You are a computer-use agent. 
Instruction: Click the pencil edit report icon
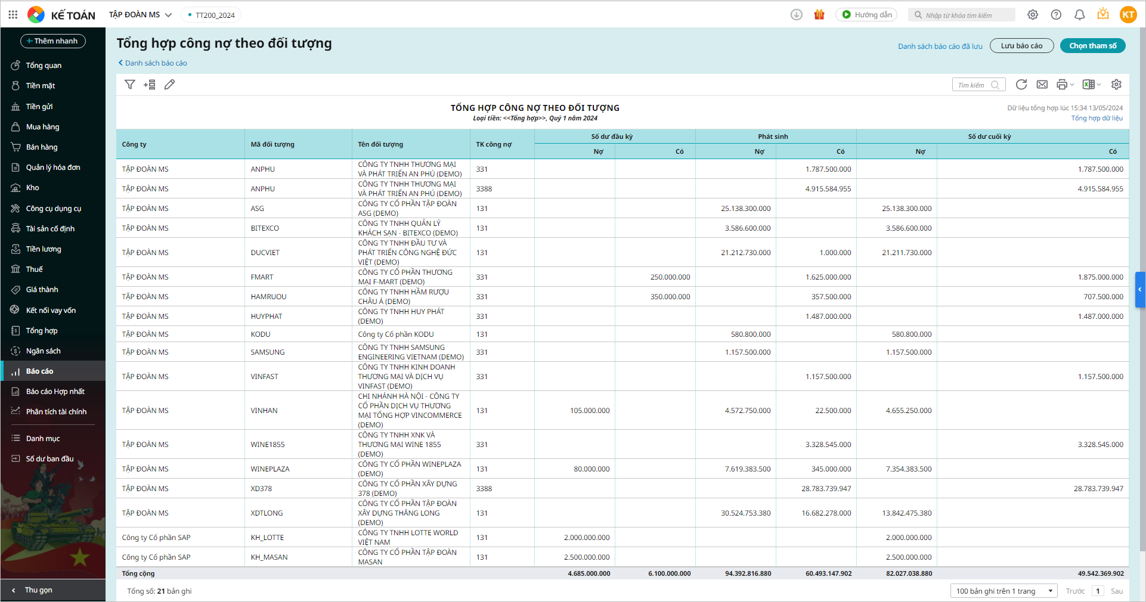click(x=170, y=85)
